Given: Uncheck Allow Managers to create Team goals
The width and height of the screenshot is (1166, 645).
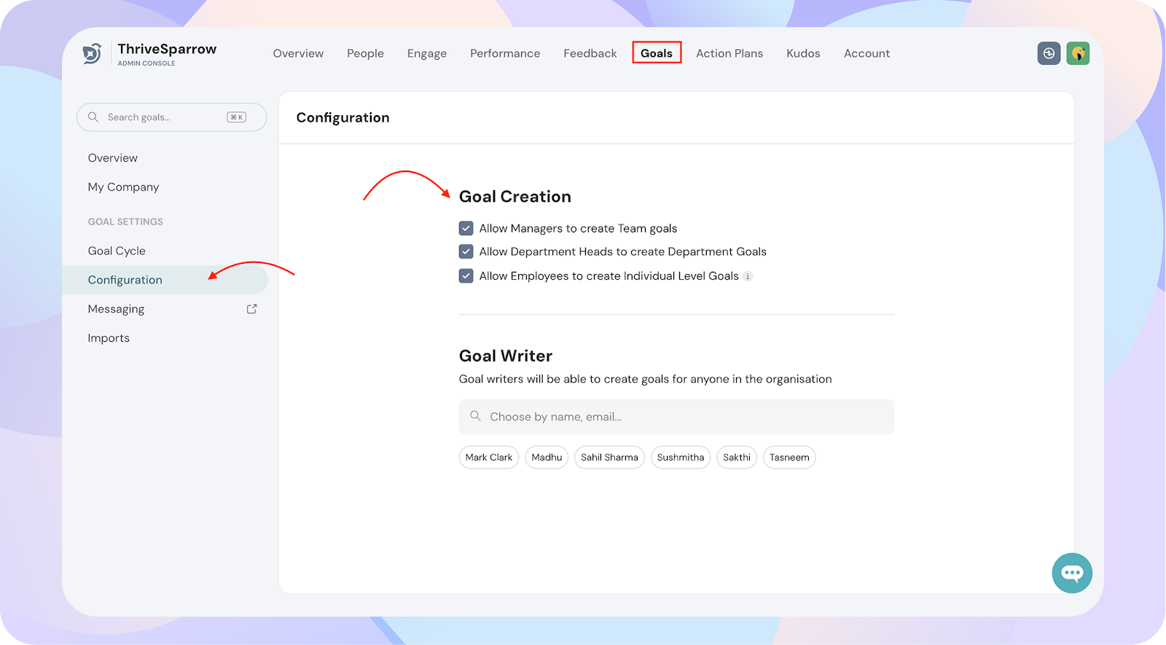Looking at the screenshot, I should 466,228.
